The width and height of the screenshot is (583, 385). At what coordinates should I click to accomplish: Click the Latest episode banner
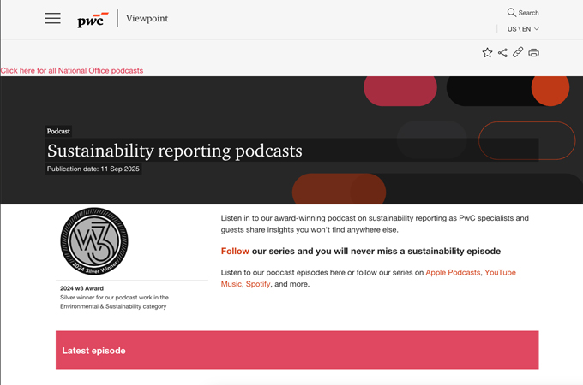(298, 350)
